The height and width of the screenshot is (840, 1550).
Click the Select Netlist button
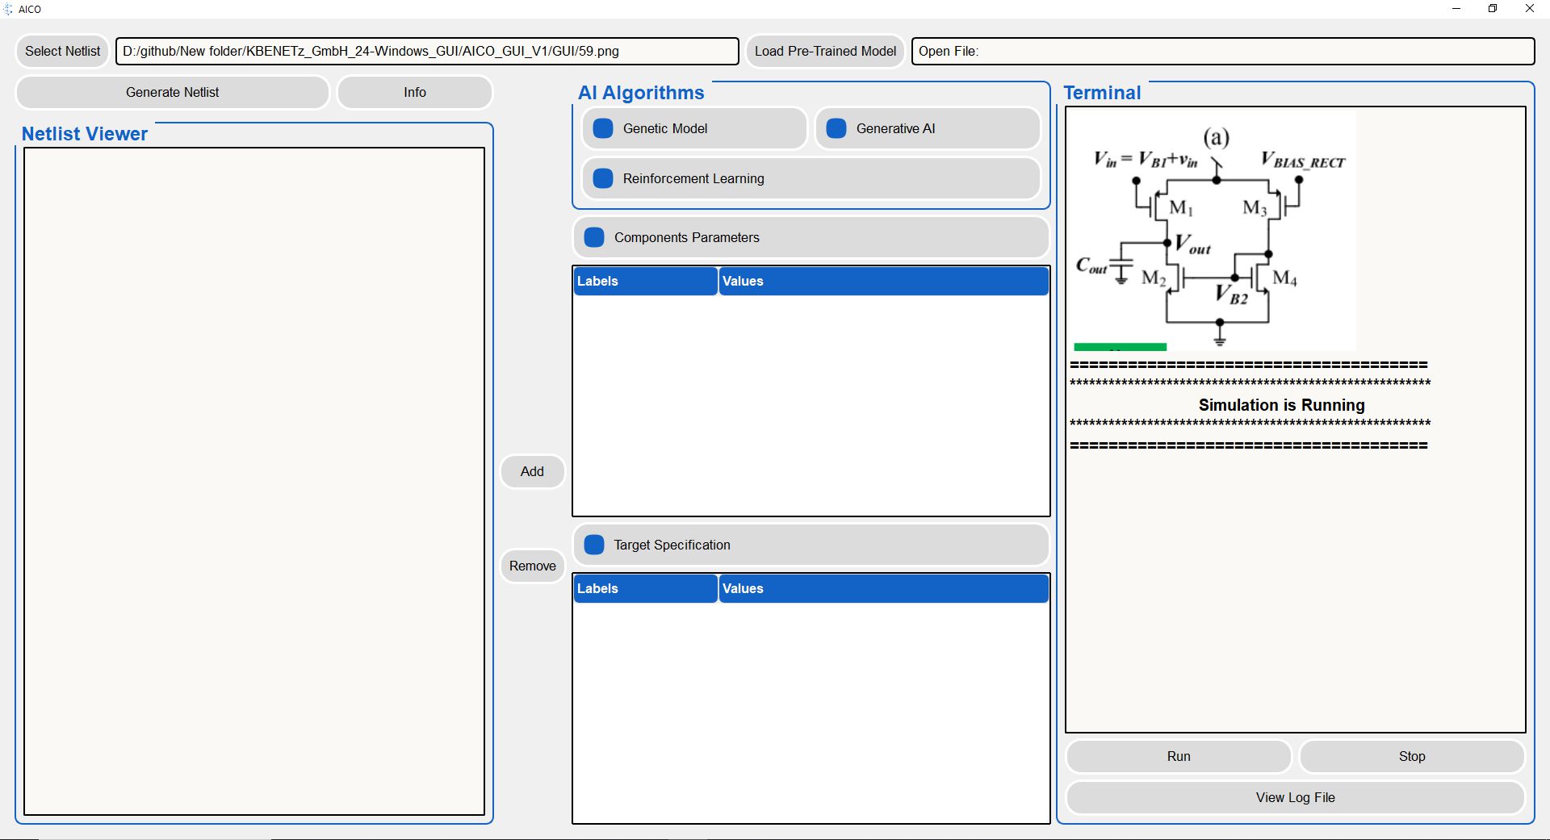(62, 52)
